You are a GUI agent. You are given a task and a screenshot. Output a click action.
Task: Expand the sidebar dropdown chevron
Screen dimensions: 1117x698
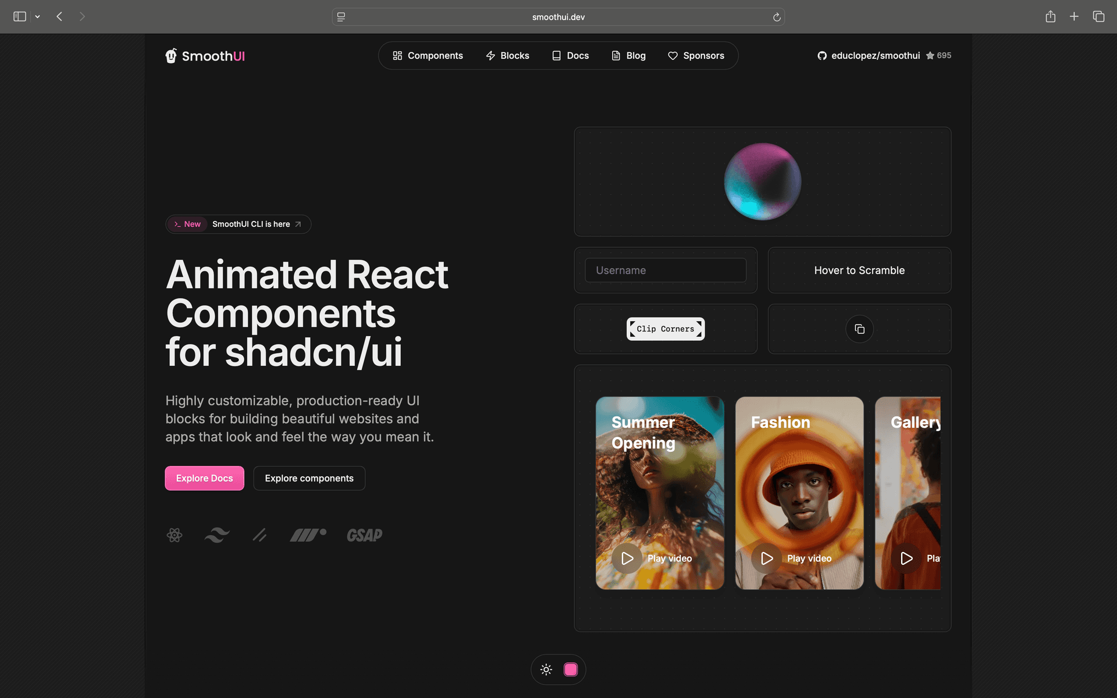[37, 17]
